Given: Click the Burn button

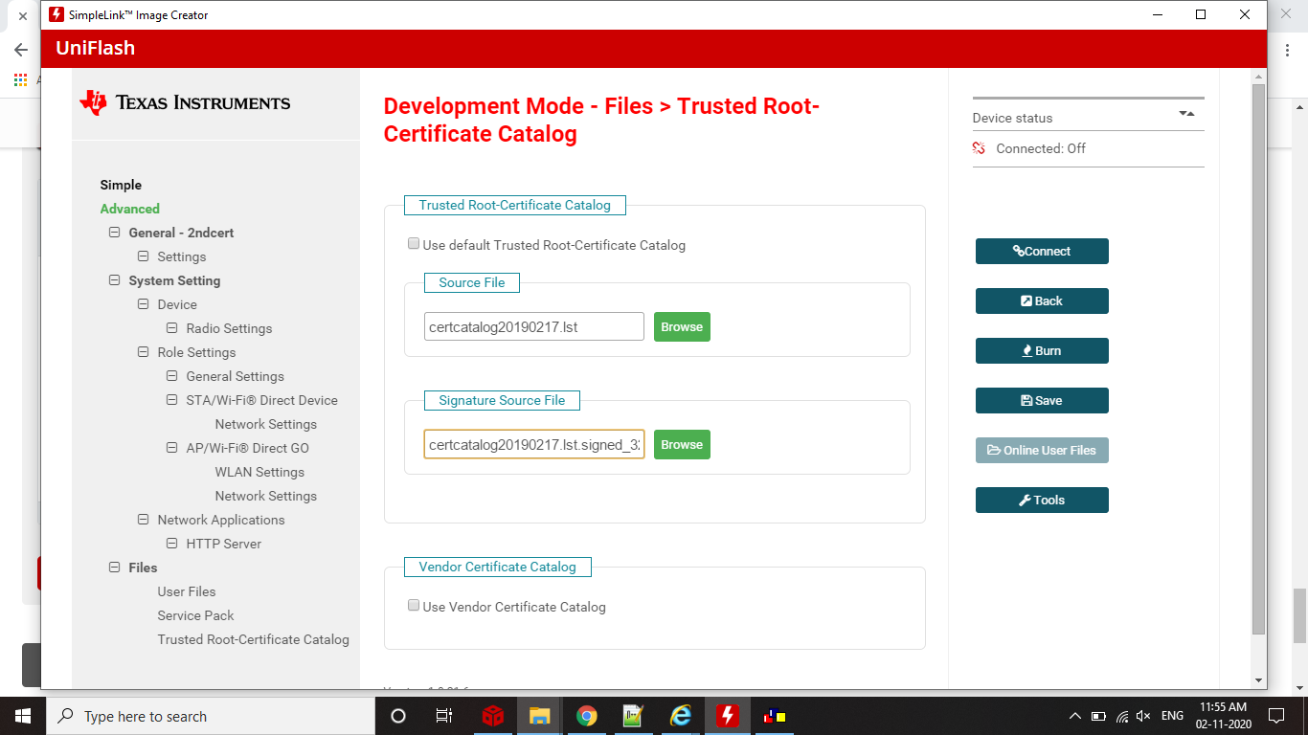Looking at the screenshot, I should [1042, 350].
